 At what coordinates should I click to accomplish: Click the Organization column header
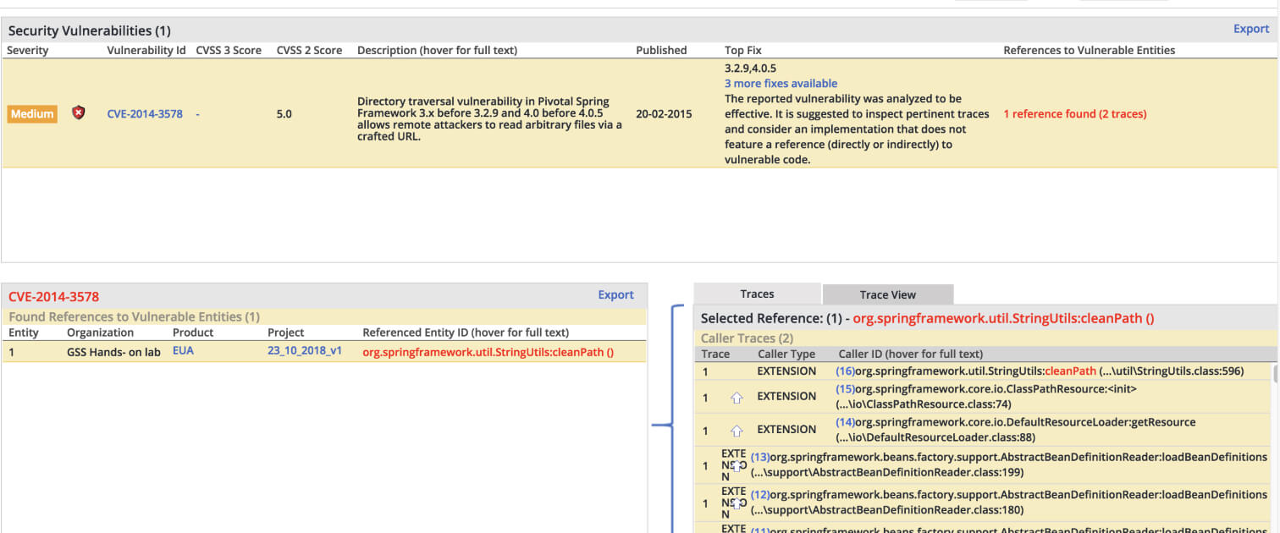click(x=101, y=332)
